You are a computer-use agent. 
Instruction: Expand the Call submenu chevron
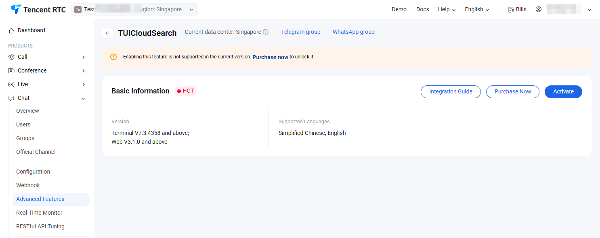tap(84, 57)
